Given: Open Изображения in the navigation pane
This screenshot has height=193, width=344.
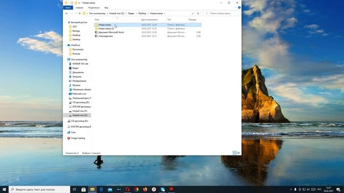Looking at the screenshot, I should tap(79, 81).
